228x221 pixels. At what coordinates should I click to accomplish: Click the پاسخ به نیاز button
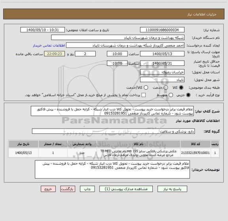coord(172,189)
